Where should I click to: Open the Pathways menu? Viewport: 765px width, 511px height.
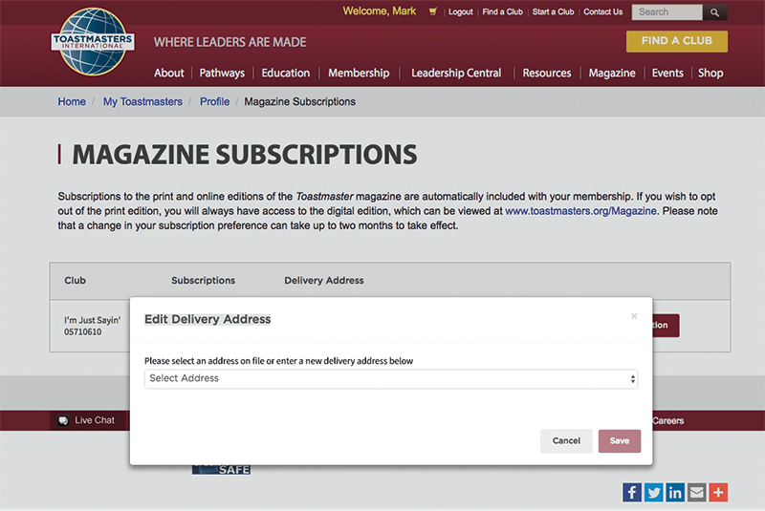pyautogui.click(x=222, y=74)
